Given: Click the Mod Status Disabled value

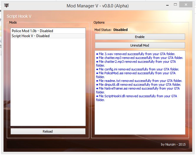Looking at the screenshot, I should (x=121, y=30).
